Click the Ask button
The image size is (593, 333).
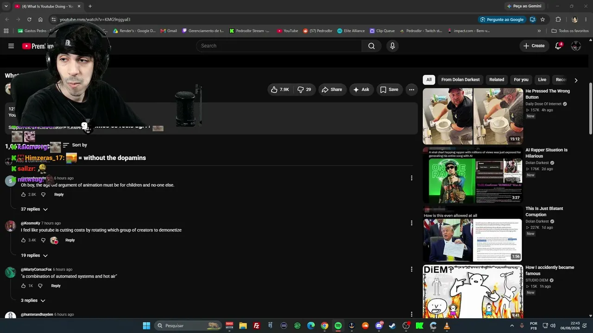(x=361, y=90)
